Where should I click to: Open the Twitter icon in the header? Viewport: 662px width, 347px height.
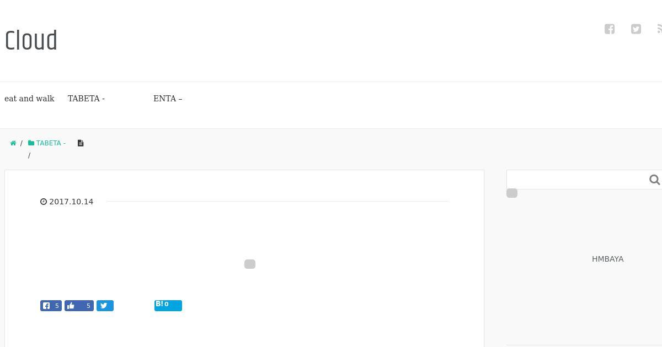[636, 29]
